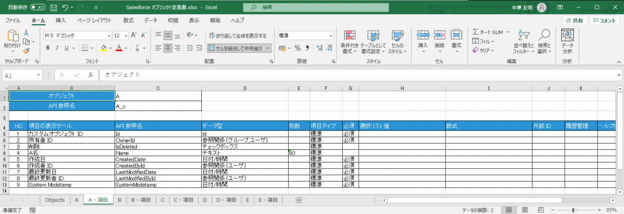The image size is (624, 214).
Task: Click the クリア clear button
Action: (x=483, y=50)
